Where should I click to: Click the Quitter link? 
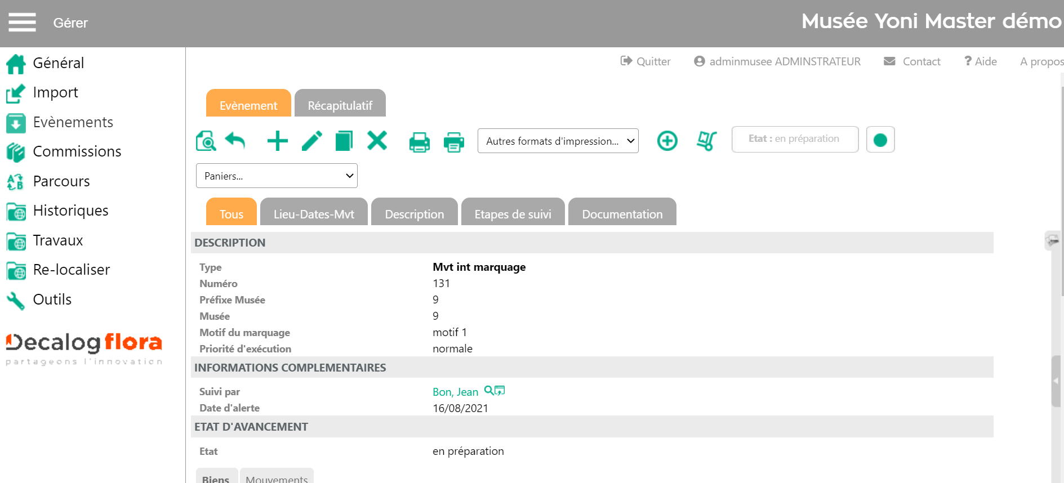click(x=645, y=61)
